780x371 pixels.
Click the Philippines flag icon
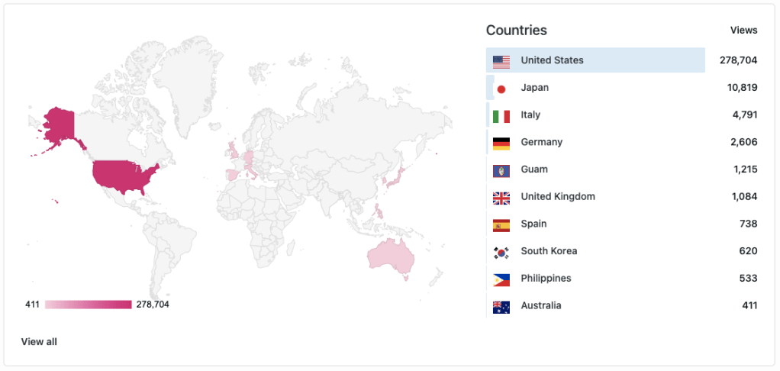[x=501, y=279]
